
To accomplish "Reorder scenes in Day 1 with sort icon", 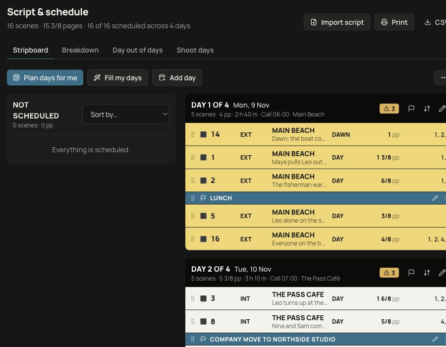I will click(x=427, y=109).
